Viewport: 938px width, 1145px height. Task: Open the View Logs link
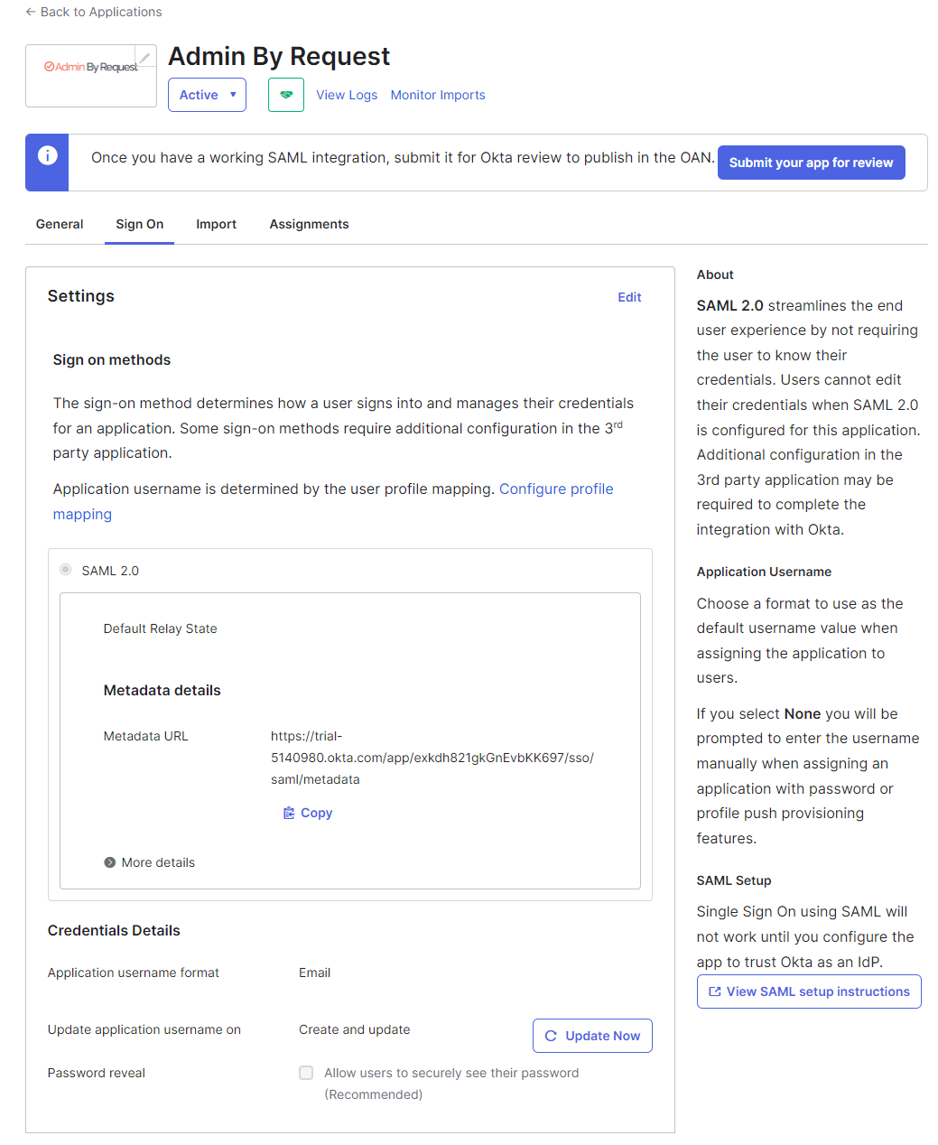tap(347, 95)
